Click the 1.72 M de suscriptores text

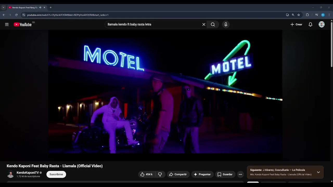pyautogui.click(x=28, y=177)
